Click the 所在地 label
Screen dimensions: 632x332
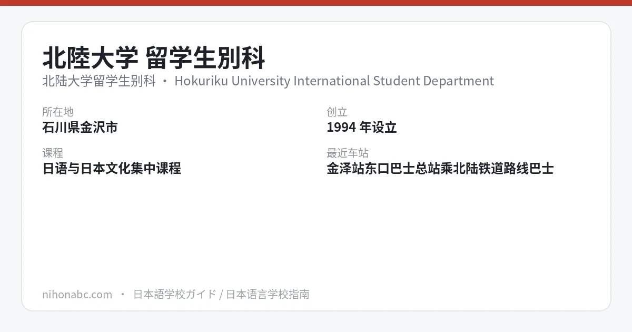click(x=58, y=112)
